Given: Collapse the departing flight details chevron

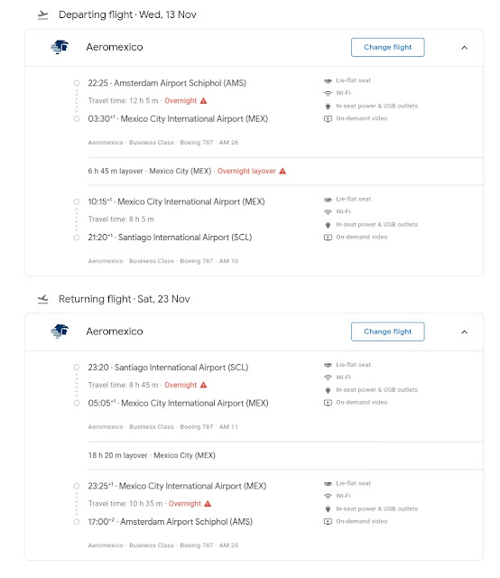Looking at the screenshot, I should pos(464,48).
